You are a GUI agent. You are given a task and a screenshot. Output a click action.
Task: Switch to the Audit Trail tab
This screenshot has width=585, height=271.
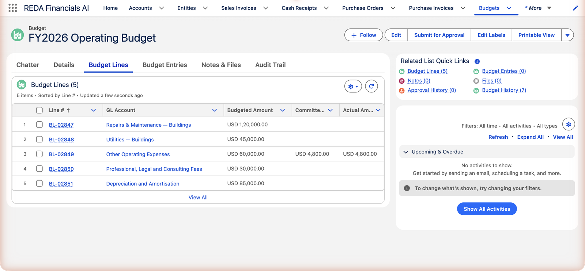[271, 65]
